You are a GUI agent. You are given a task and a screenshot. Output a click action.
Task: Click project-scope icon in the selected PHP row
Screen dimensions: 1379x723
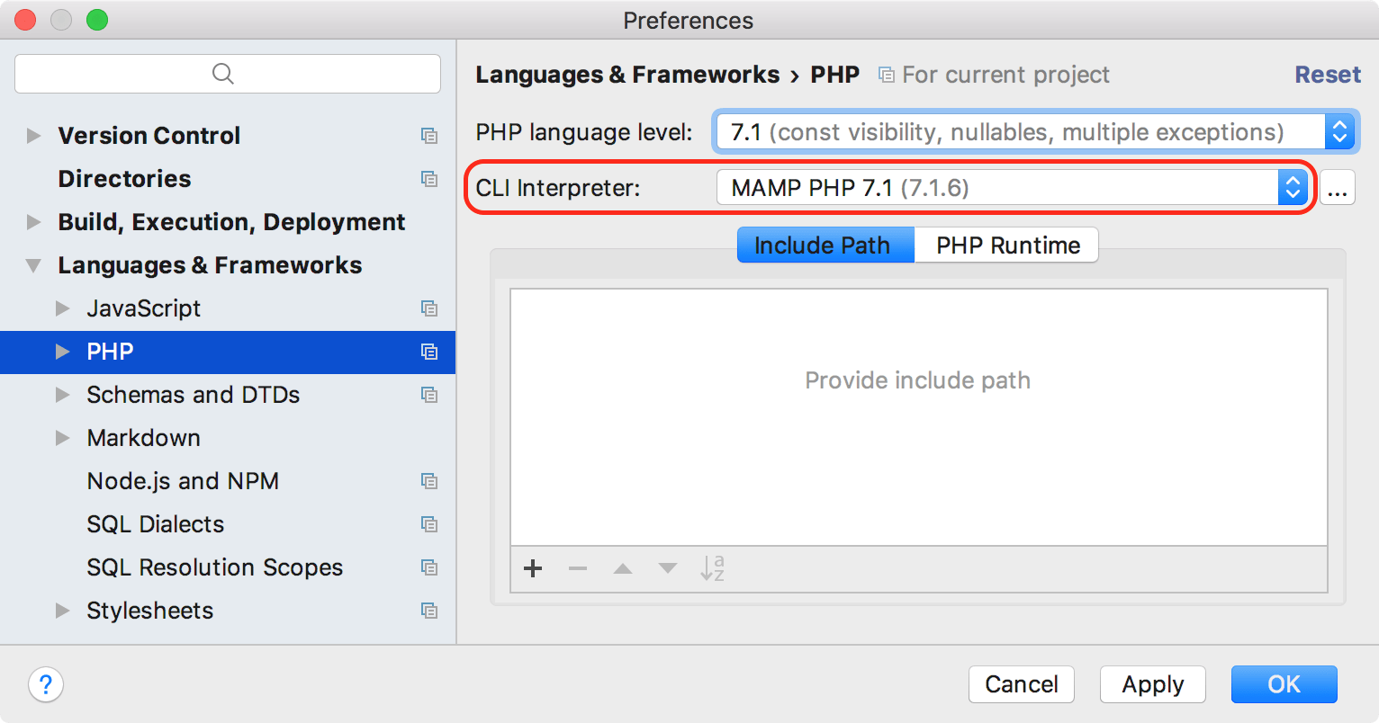(x=429, y=352)
